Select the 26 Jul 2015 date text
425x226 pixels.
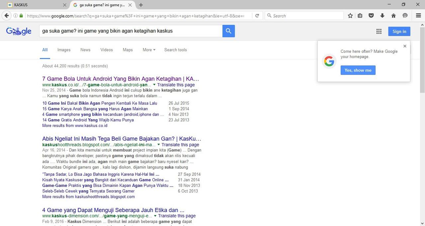179,103
